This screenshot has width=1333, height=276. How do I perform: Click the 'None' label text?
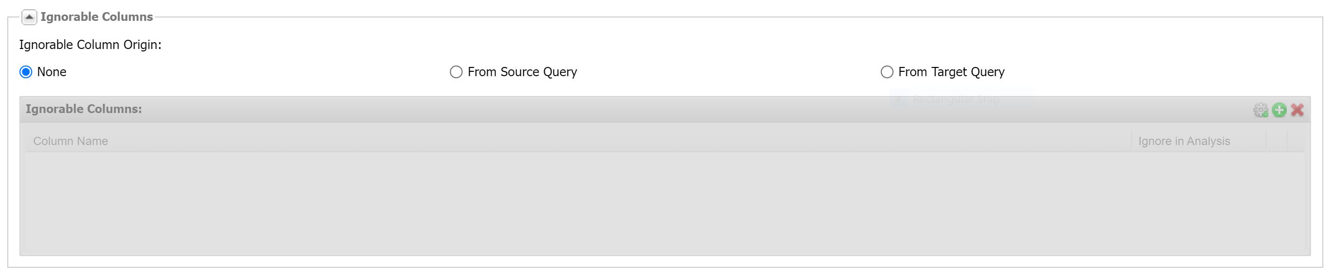click(52, 72)
